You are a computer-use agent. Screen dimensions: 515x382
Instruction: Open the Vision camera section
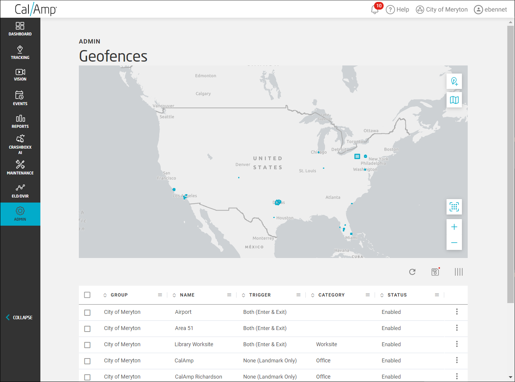click(20, 75)
